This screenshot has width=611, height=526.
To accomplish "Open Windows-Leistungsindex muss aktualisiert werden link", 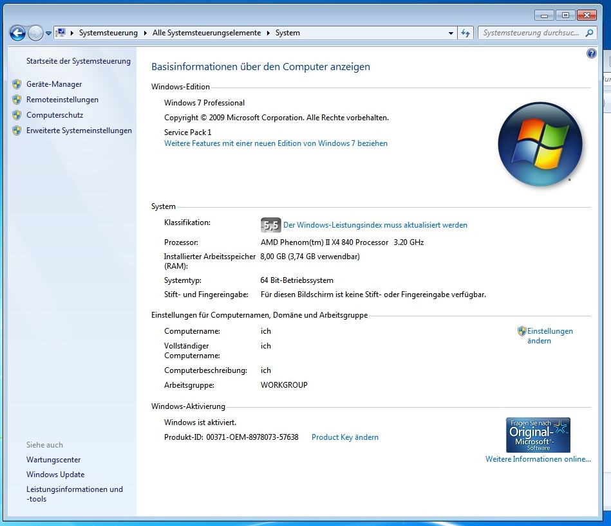I will tap(375, 225).
